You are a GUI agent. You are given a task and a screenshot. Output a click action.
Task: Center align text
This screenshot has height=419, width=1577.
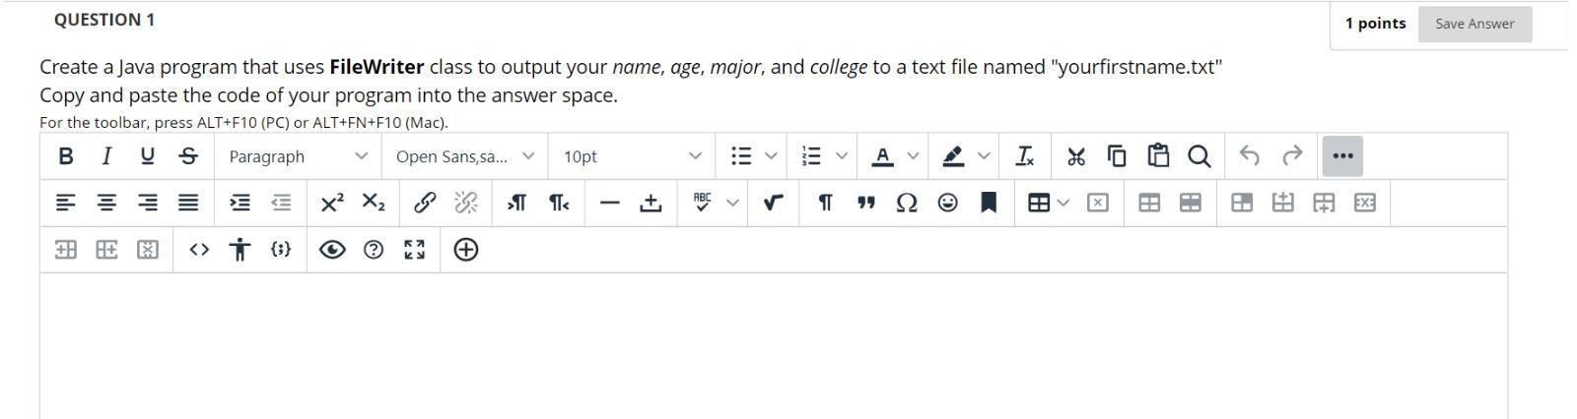(x=106, y=203)
